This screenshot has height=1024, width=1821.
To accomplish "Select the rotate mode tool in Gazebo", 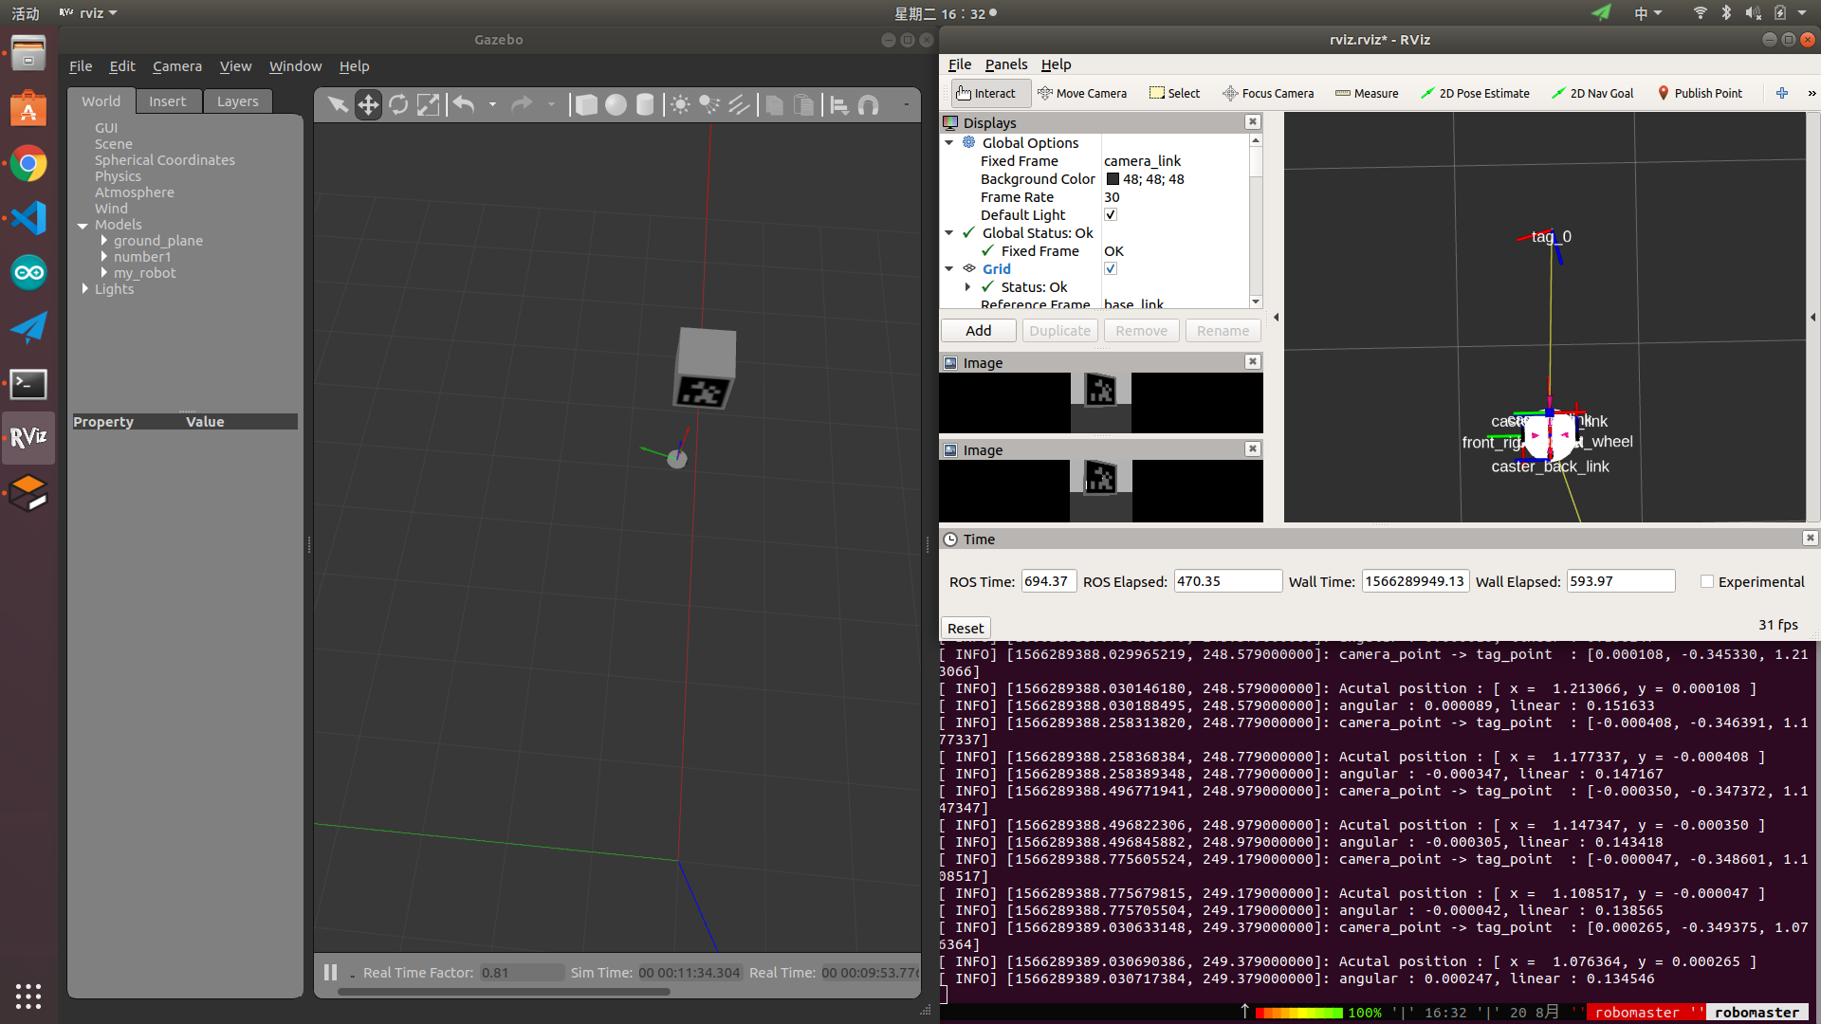I will tap(398, 105).
